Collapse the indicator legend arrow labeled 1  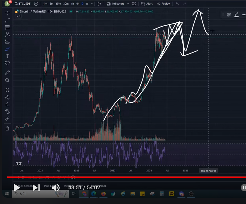coord(18,16)
